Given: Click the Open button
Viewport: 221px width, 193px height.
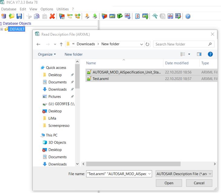Looking at the screenshot, I should click(x=169, y=183).
